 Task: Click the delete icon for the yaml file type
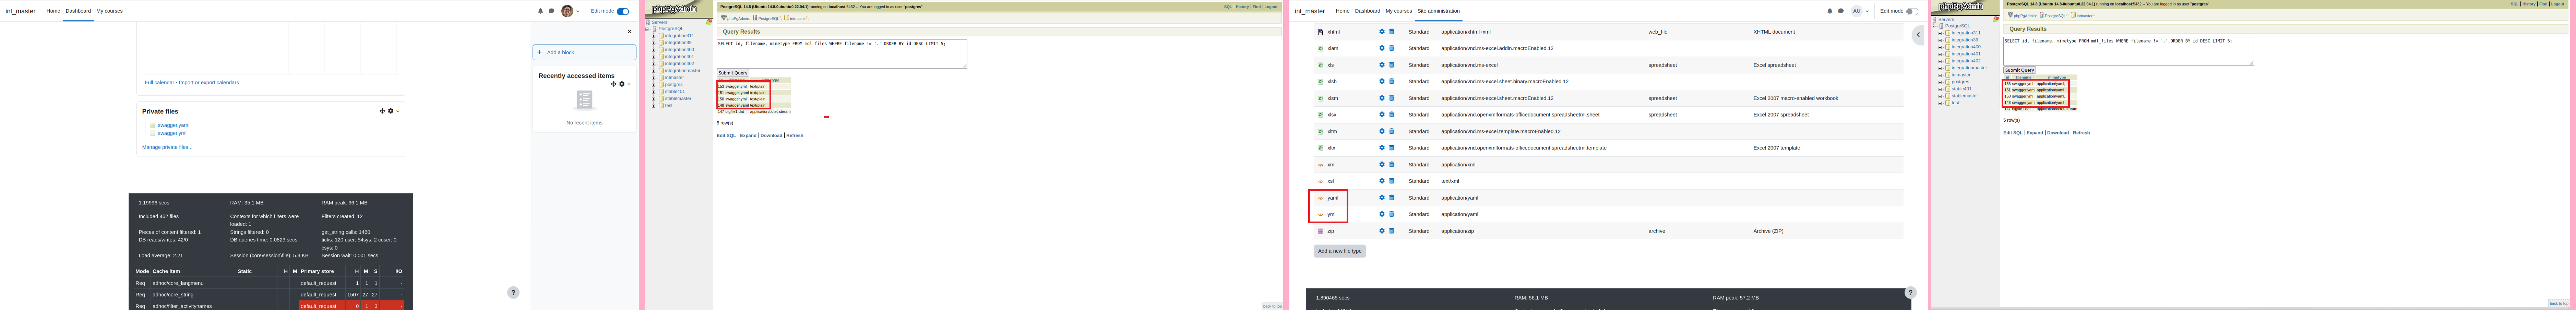(x=1391, y=198)
